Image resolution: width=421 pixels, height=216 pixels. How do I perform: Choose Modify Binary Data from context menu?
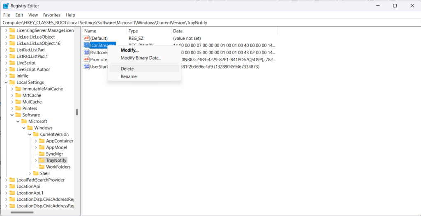[x=141, y=58]
